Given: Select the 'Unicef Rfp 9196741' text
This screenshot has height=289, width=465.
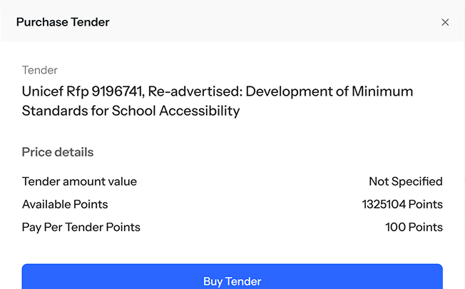Looking at the screenshot, I should 82,92.
